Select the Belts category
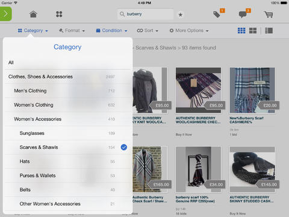289x217 pixels. (67, 190)
